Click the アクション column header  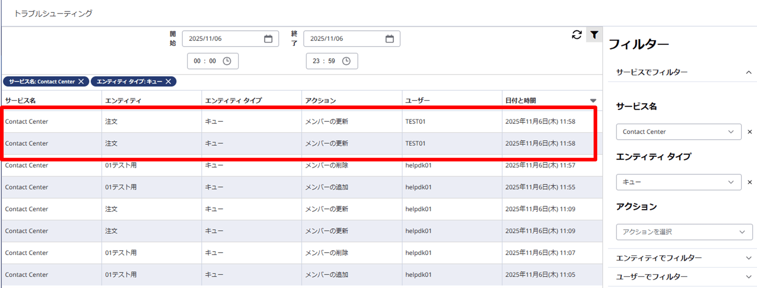(321, 101)
